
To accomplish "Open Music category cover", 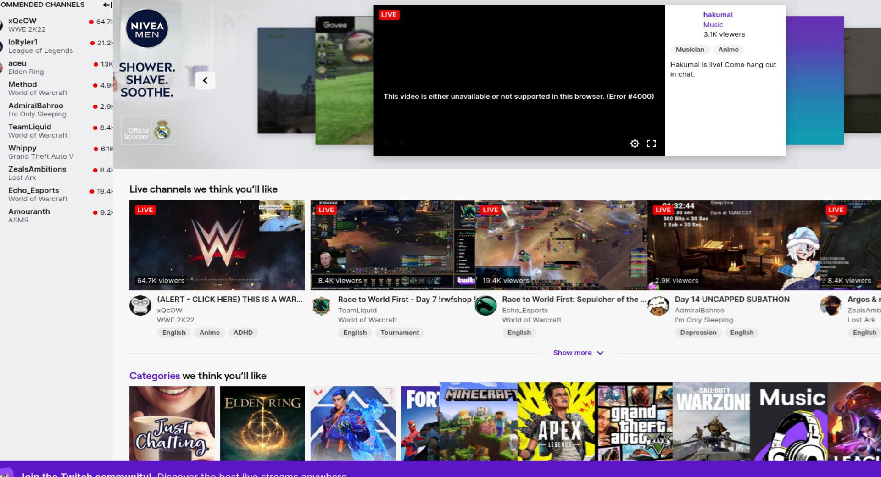I will [789, 422].
